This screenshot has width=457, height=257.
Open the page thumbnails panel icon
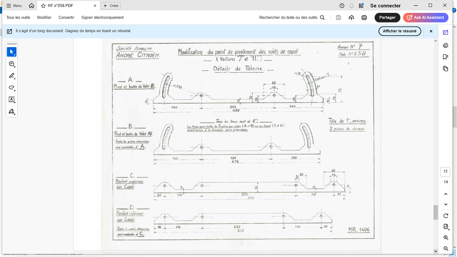pos(446,69)
